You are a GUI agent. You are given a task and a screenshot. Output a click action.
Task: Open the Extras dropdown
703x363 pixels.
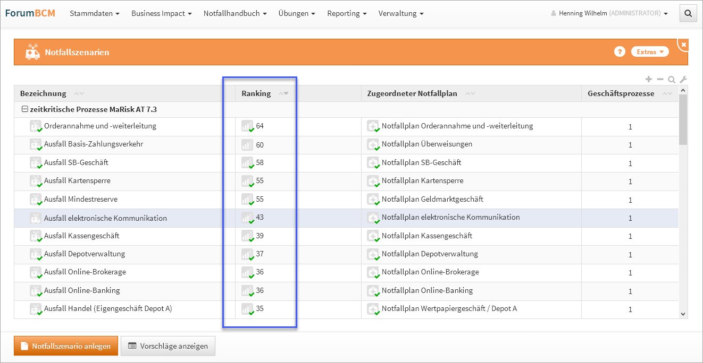[x=649, y=51]
